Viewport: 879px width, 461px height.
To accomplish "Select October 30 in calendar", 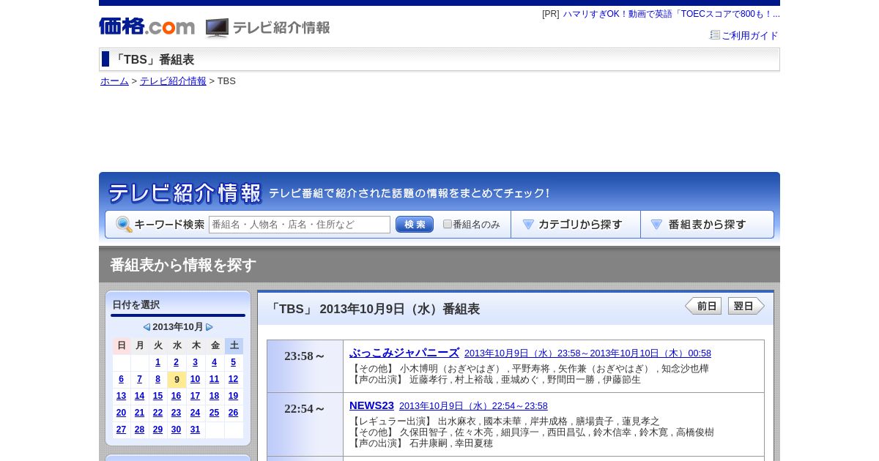I will pyautogui.click(x=176, y=430).
